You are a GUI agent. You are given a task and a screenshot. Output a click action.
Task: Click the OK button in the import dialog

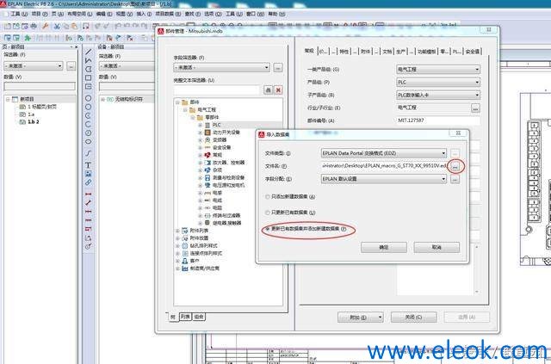[384, 247]
